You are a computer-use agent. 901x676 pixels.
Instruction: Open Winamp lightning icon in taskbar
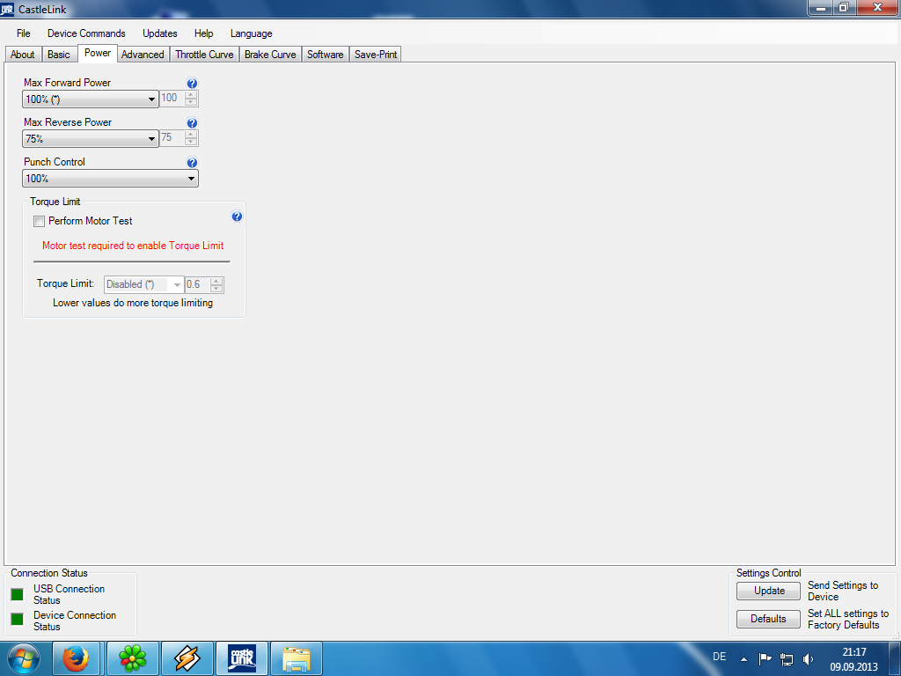point(187,658)
